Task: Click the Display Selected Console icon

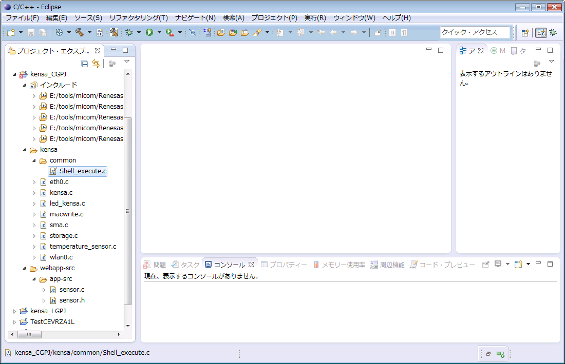Action: tap(498, 265)
